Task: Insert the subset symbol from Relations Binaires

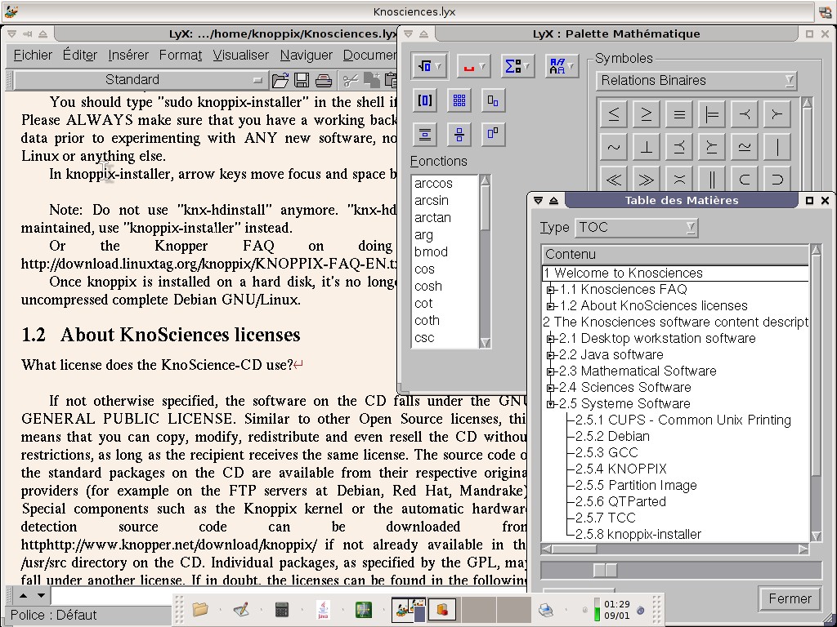Action: click(745, 179)
